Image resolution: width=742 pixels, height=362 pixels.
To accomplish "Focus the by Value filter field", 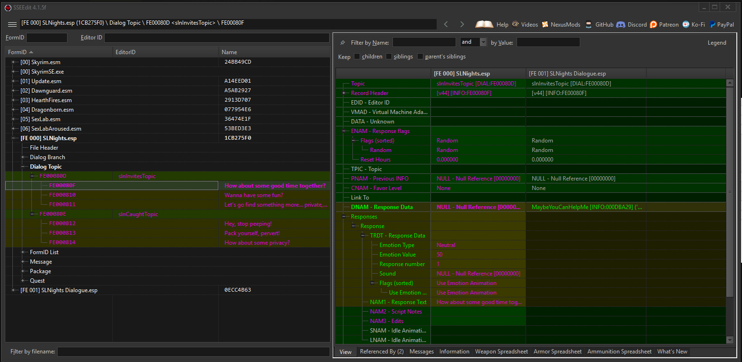I will click(548, 42).
